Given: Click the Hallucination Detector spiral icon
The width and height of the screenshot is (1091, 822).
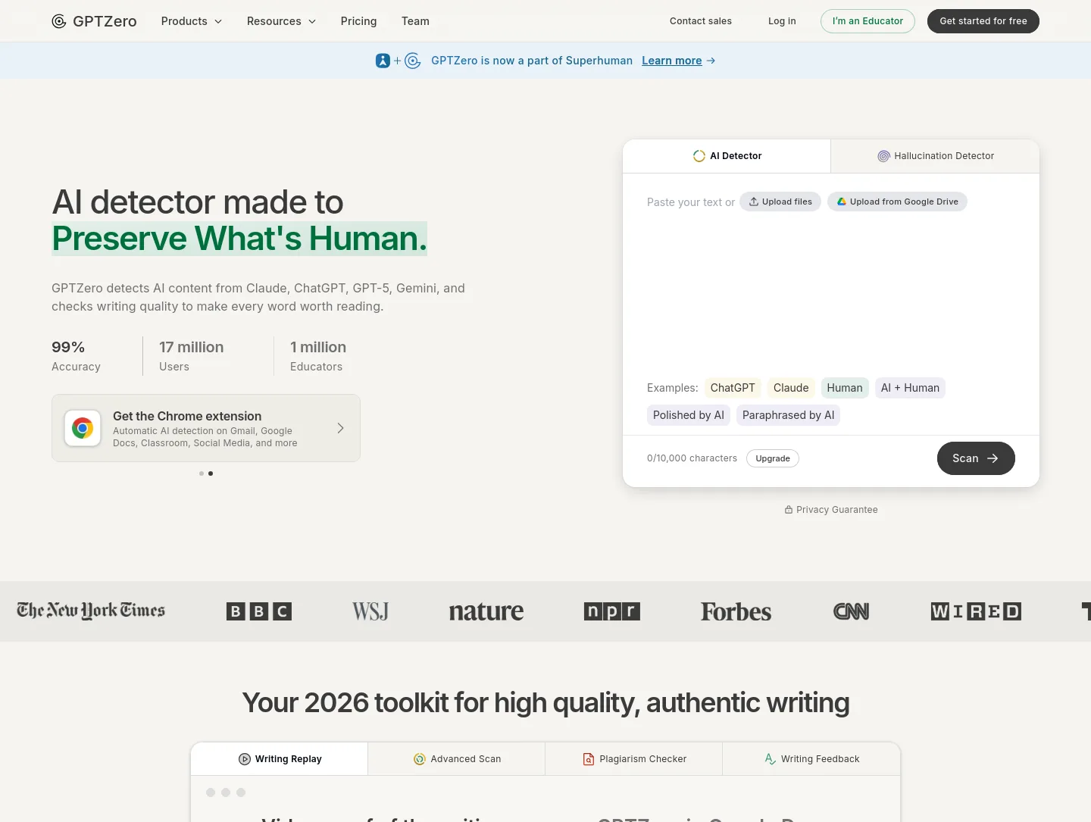Looking at the screenshot, I should tap(883, 156).
